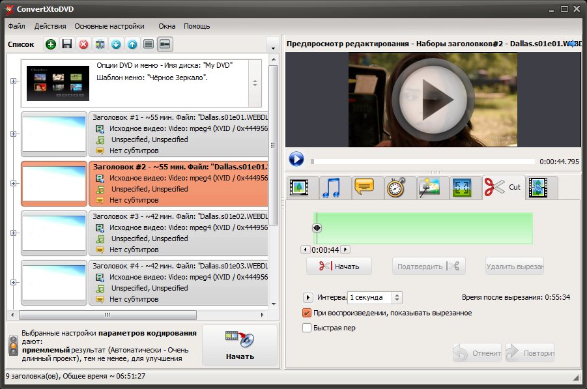The width and height of the screenshot is (587, 389).
Task: Open the chapters tab with stopwatch icon
Action: 397,188
